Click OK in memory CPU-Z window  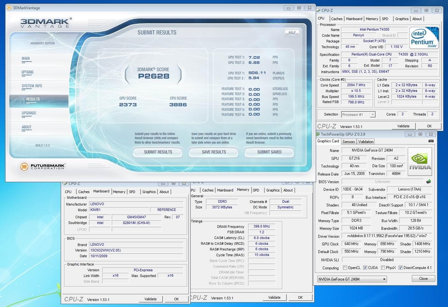(300, 297)
